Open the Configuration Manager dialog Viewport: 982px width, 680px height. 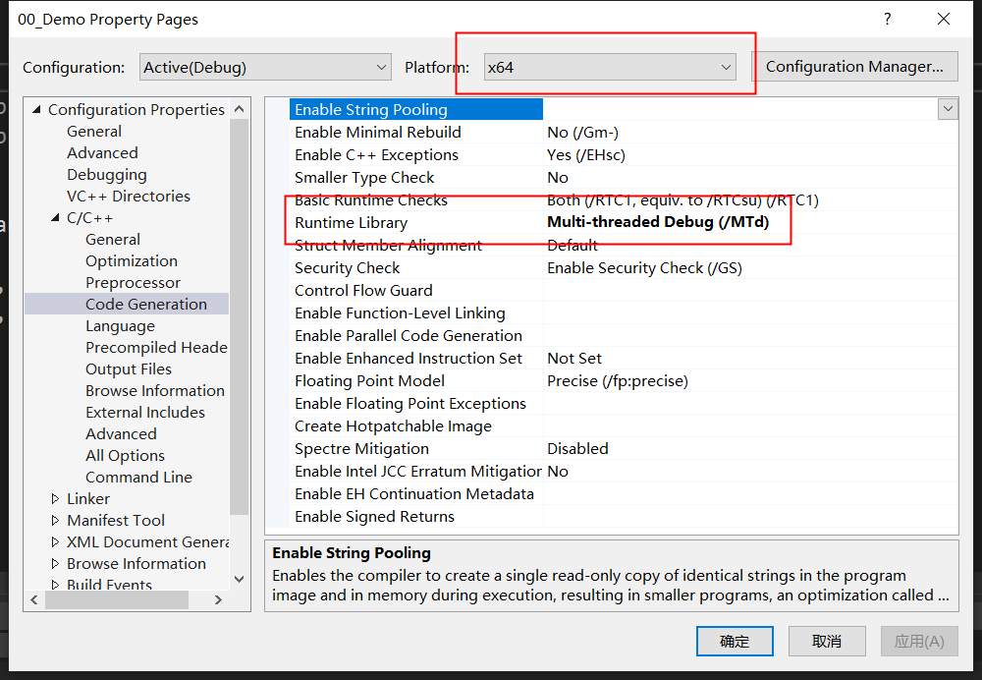854,67
